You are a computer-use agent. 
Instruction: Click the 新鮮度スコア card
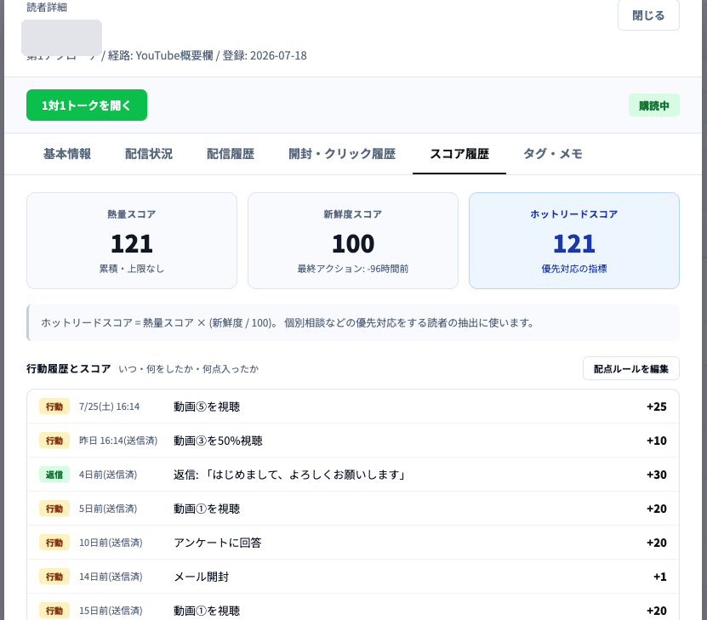click(x=353, y=241)
